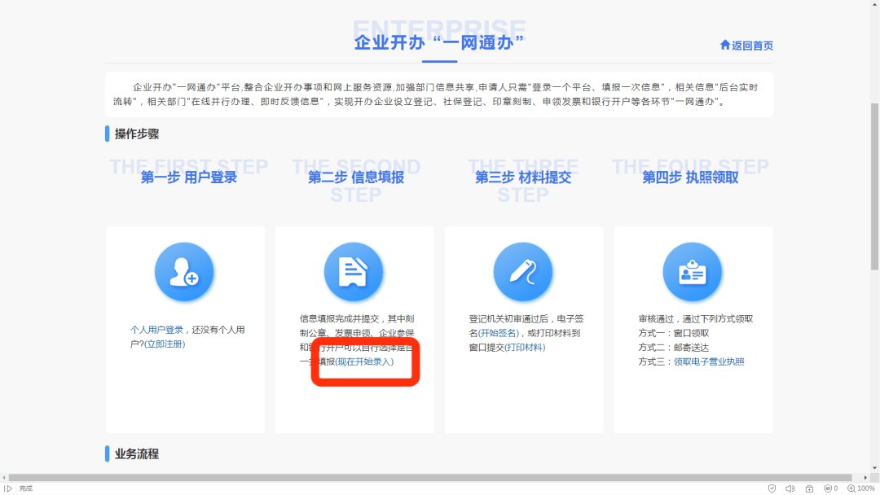Click the speaker sound icon in status bar

(x=790, y=488)
